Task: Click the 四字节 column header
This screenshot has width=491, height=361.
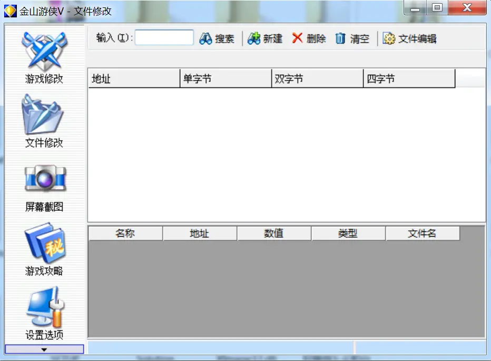Action: point(409,79)
